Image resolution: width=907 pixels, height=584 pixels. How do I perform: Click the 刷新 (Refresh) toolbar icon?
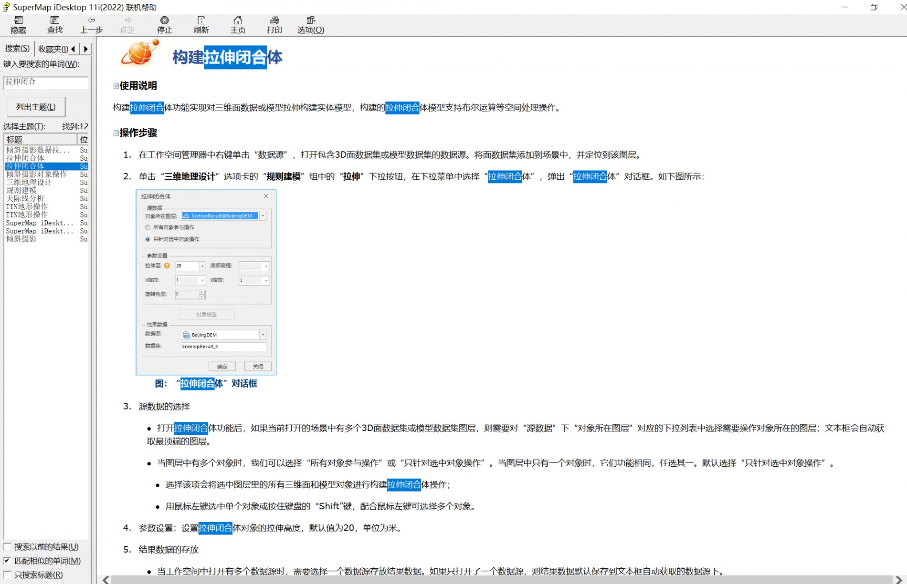pos(201,25)
